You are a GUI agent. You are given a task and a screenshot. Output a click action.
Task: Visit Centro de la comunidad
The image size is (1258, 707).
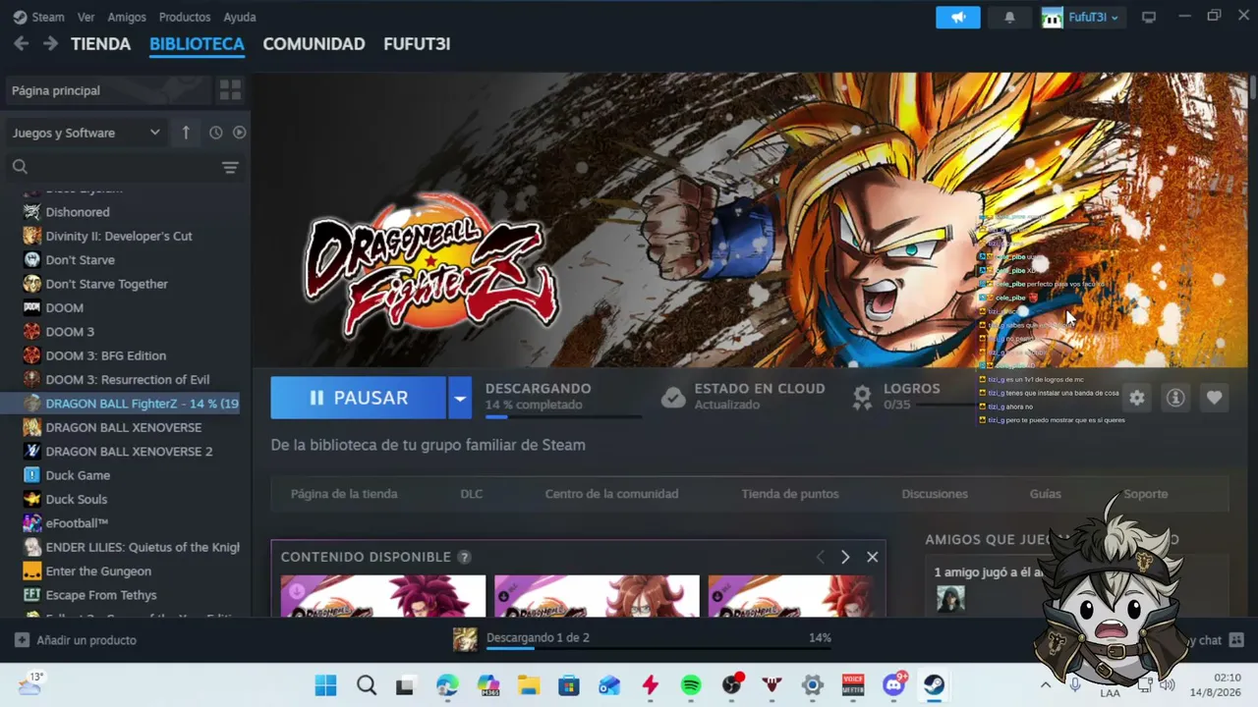(x=611, y=494)
